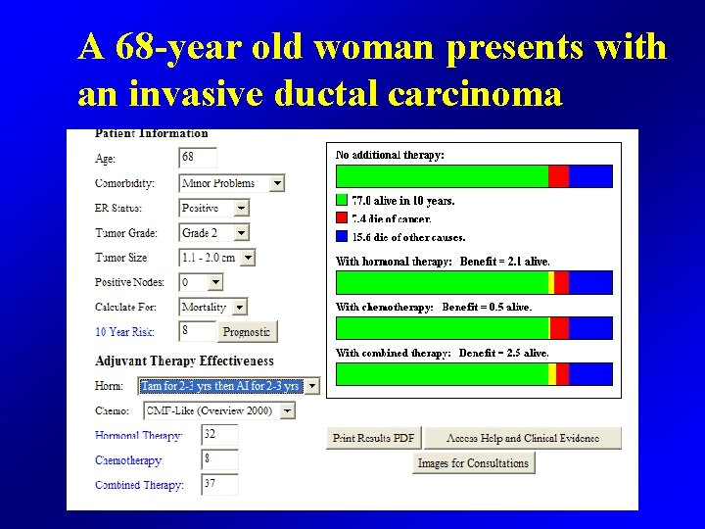Click the blue other causes legend swatch
705x529 pixels.
click(342, 236)
